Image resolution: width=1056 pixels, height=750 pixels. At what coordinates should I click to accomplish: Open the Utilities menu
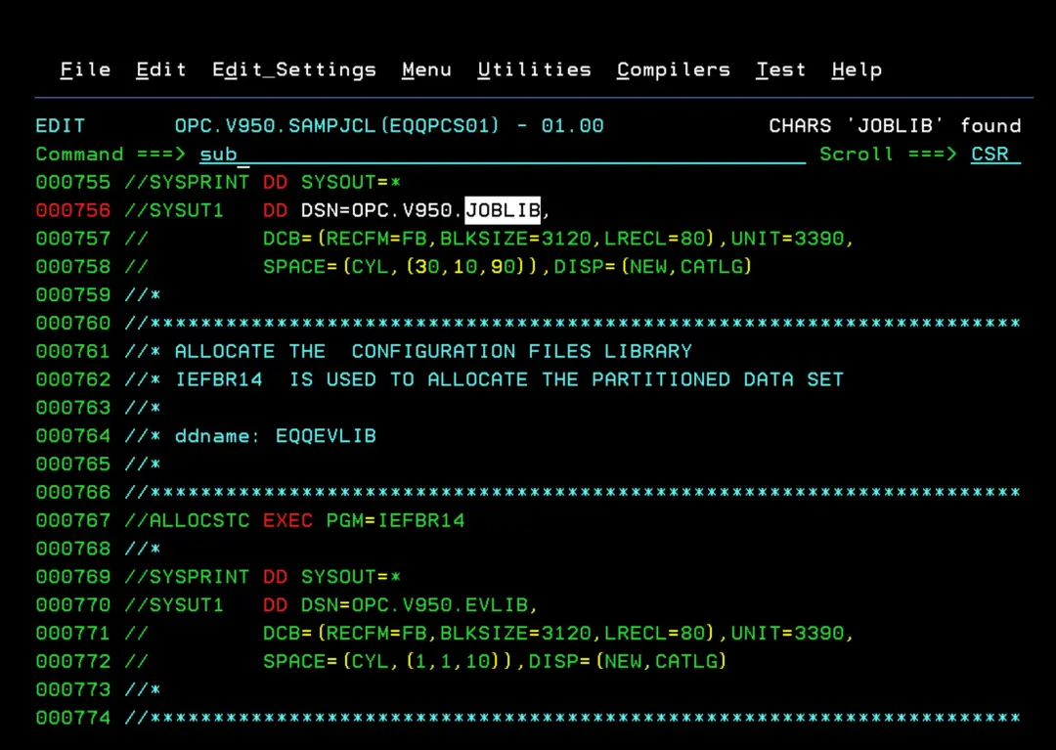click(x=535, y=70)
